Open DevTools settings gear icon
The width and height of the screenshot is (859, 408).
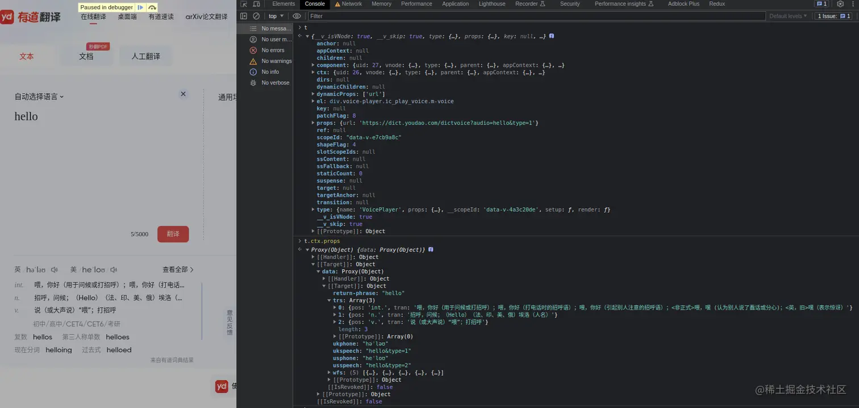pyautogui.click(x=840, y=4)
